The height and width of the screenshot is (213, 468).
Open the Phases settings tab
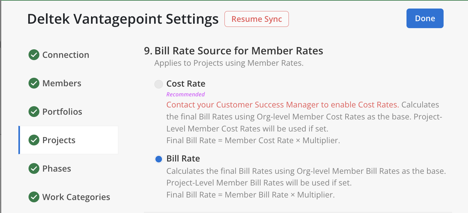point(68,168)
